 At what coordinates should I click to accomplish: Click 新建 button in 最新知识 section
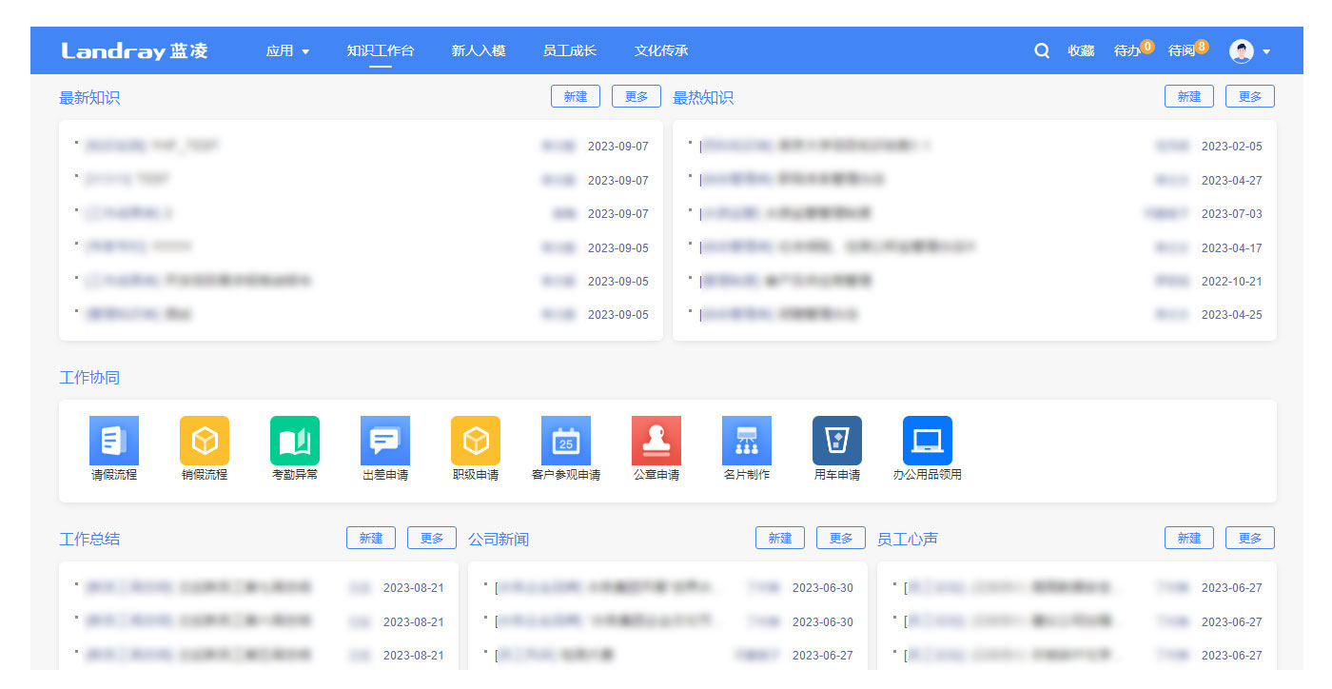point(576,96)
